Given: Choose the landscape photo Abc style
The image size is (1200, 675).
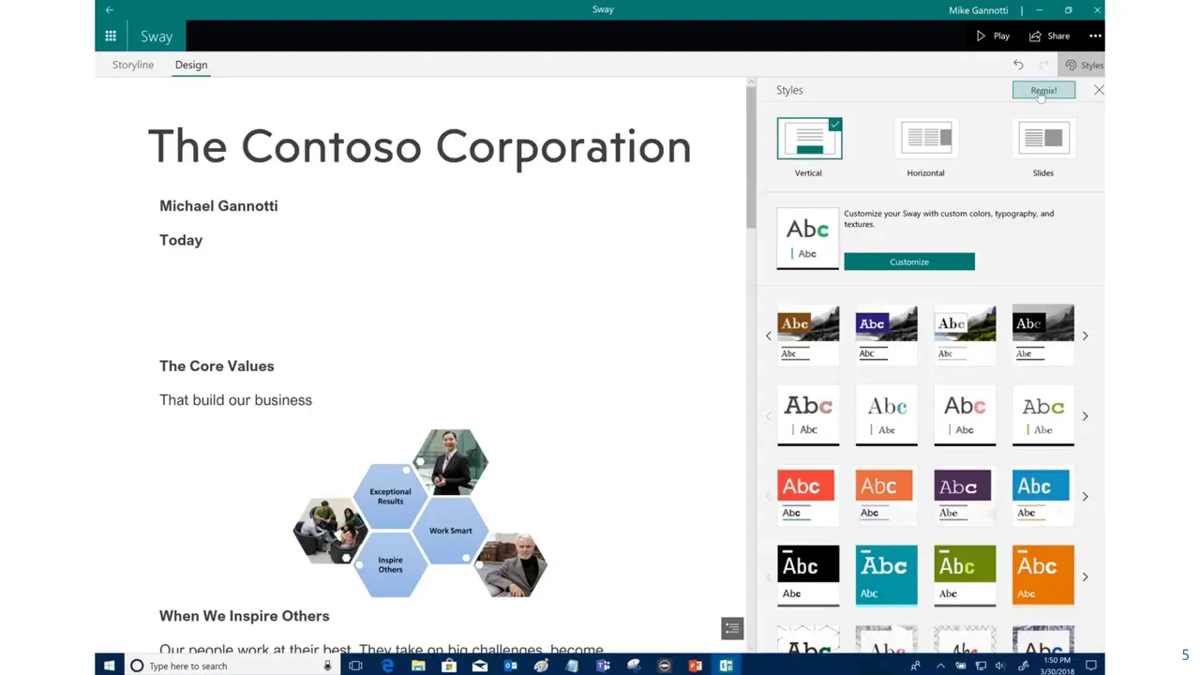Looking at the screenshot, I should coord(965,335).
